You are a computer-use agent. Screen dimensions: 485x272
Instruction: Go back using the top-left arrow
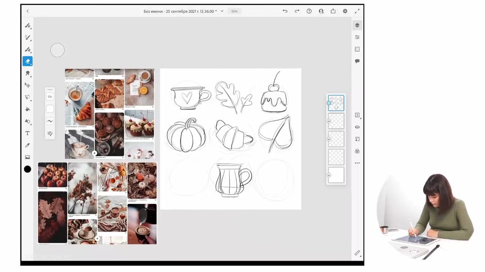tap(28, 11)
